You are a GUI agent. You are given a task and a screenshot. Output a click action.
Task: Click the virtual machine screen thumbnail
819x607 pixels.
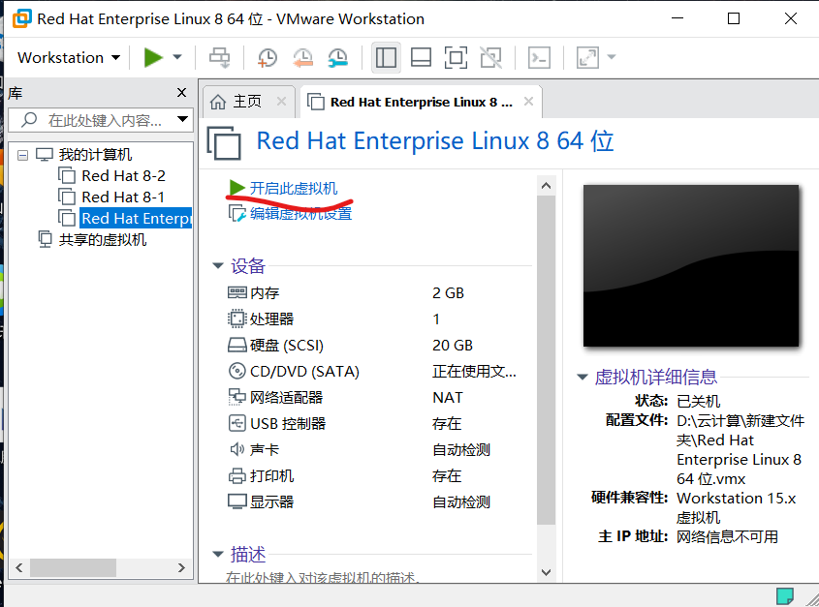coord(691,265)
